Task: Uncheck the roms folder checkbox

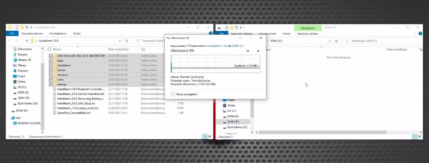Action: click(x=51, y=79)
